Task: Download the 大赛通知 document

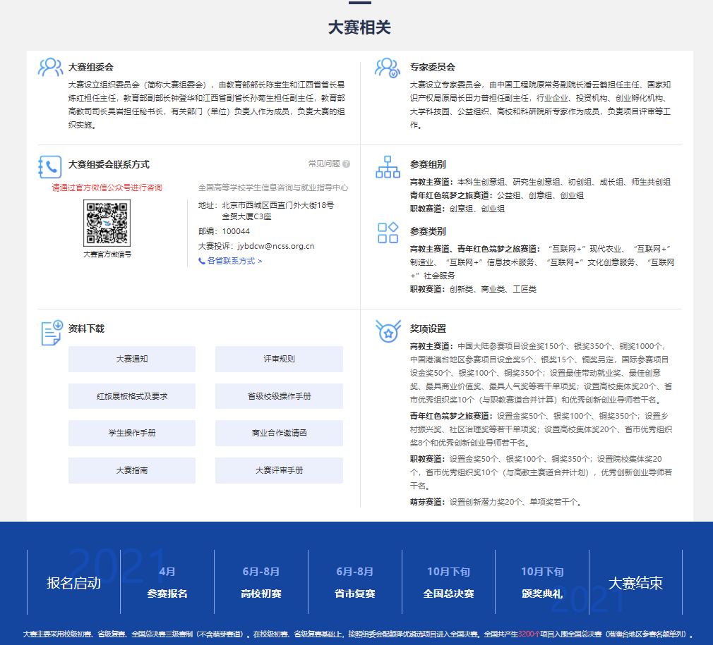Action: coord(132,359)
